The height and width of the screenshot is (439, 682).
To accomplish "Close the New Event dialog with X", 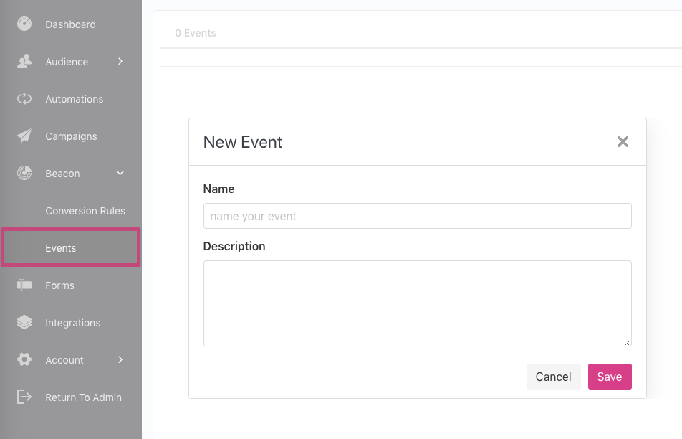I will pyautogui.click(x=623, y=141).
